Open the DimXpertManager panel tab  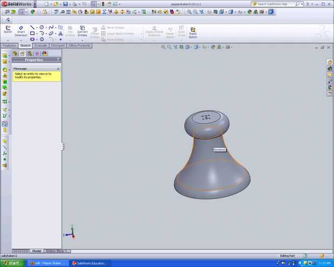pyautogui.click(x=37, y=54)
